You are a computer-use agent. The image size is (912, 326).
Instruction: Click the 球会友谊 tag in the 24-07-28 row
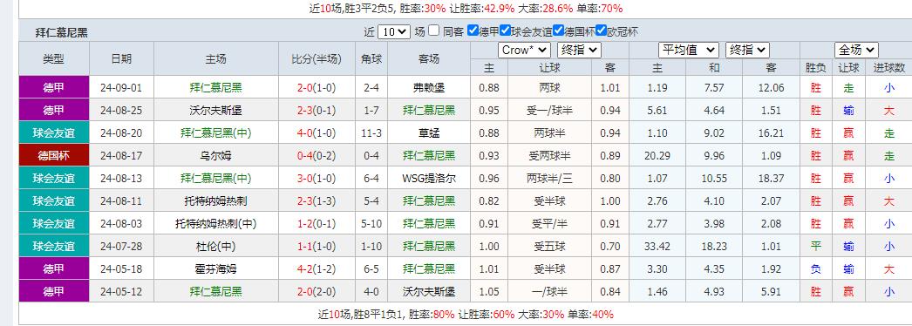coord(54,247)
